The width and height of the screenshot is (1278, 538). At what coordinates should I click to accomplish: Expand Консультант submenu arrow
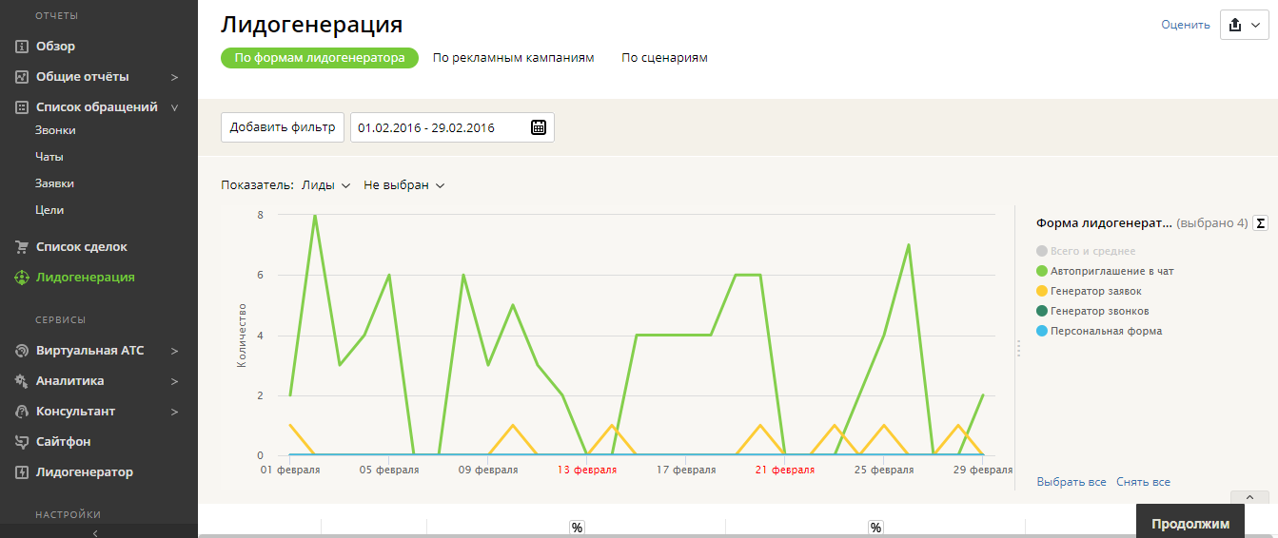tap(174, 412)
